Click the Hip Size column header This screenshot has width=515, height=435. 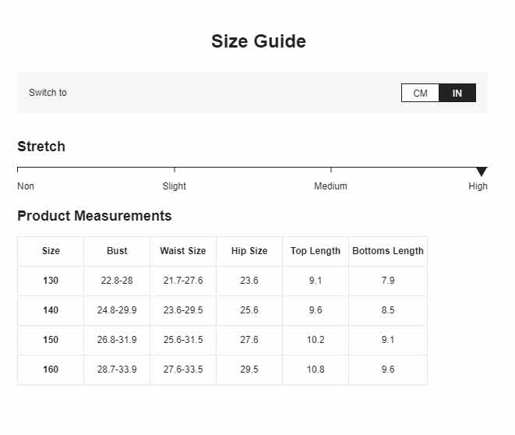pyautogui.click(x=249, y=251)
